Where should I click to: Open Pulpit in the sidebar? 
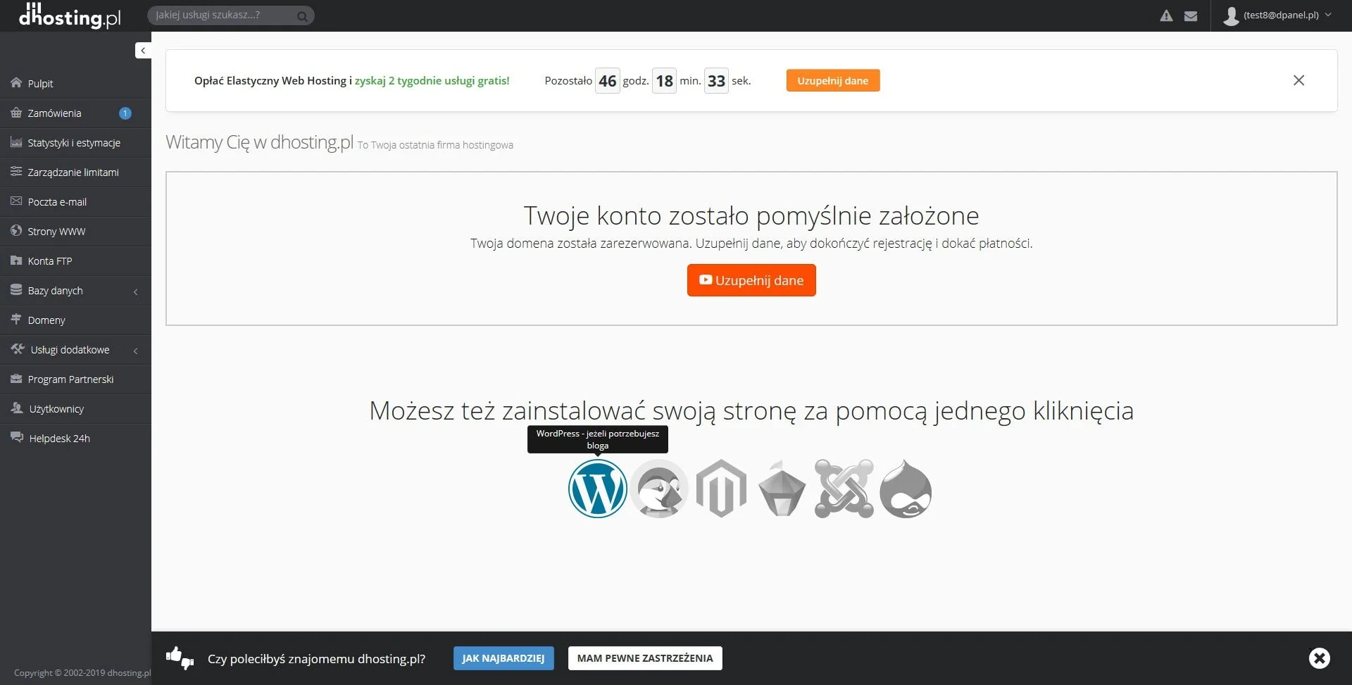click(75, 83)
